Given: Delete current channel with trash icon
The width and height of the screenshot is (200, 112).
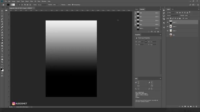Looking at the screenshot, I should 158,32.
